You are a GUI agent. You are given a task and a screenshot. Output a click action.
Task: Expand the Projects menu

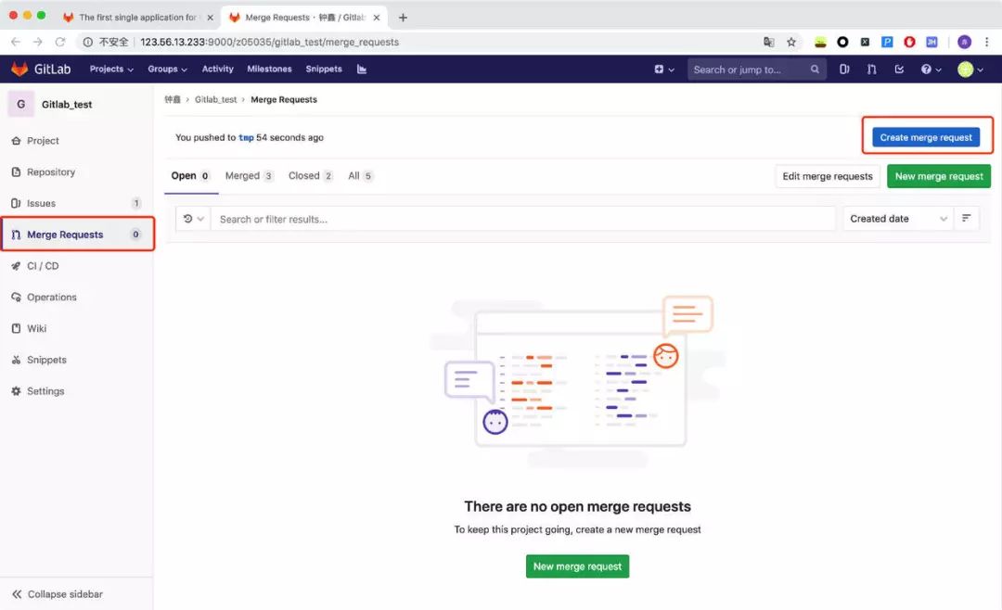pos(111,69)
